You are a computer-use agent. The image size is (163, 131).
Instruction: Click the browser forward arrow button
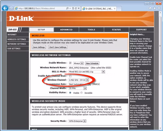[x=11, y=8]
